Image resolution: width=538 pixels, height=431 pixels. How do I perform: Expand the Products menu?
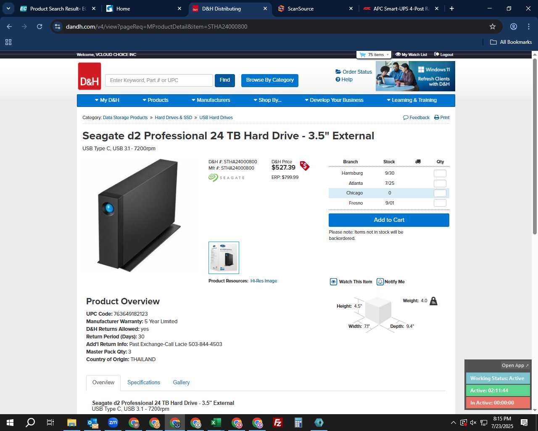point(156,100)
